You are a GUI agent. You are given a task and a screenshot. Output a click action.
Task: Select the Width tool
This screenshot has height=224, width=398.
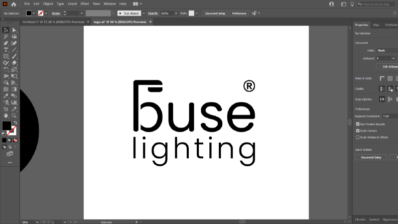pos(6,76)
